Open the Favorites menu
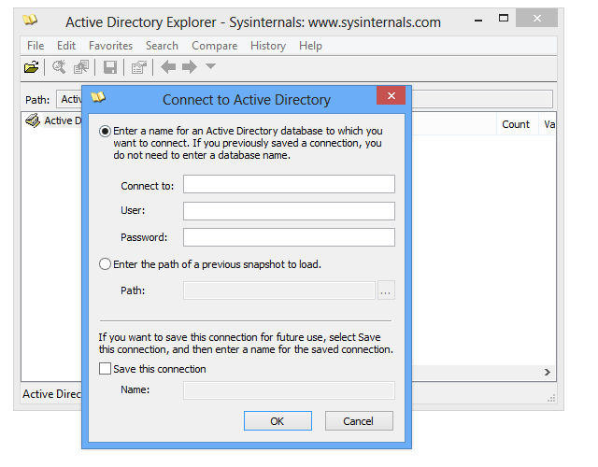 (x=110, y=46)
